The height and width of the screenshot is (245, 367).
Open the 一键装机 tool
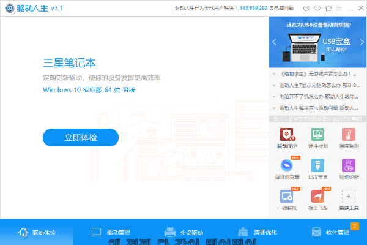287,200
